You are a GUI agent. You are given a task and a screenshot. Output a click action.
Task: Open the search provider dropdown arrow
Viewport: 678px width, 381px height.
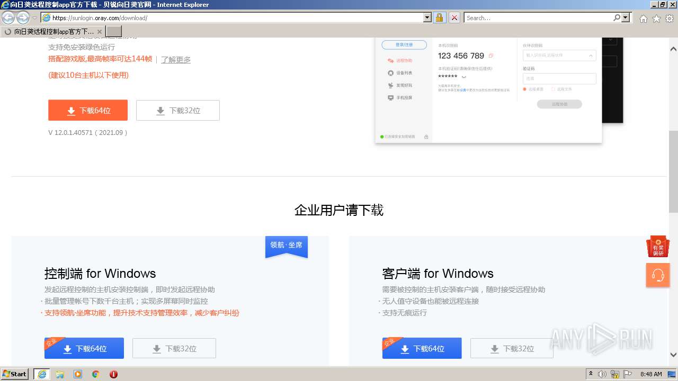coord(626,17)
